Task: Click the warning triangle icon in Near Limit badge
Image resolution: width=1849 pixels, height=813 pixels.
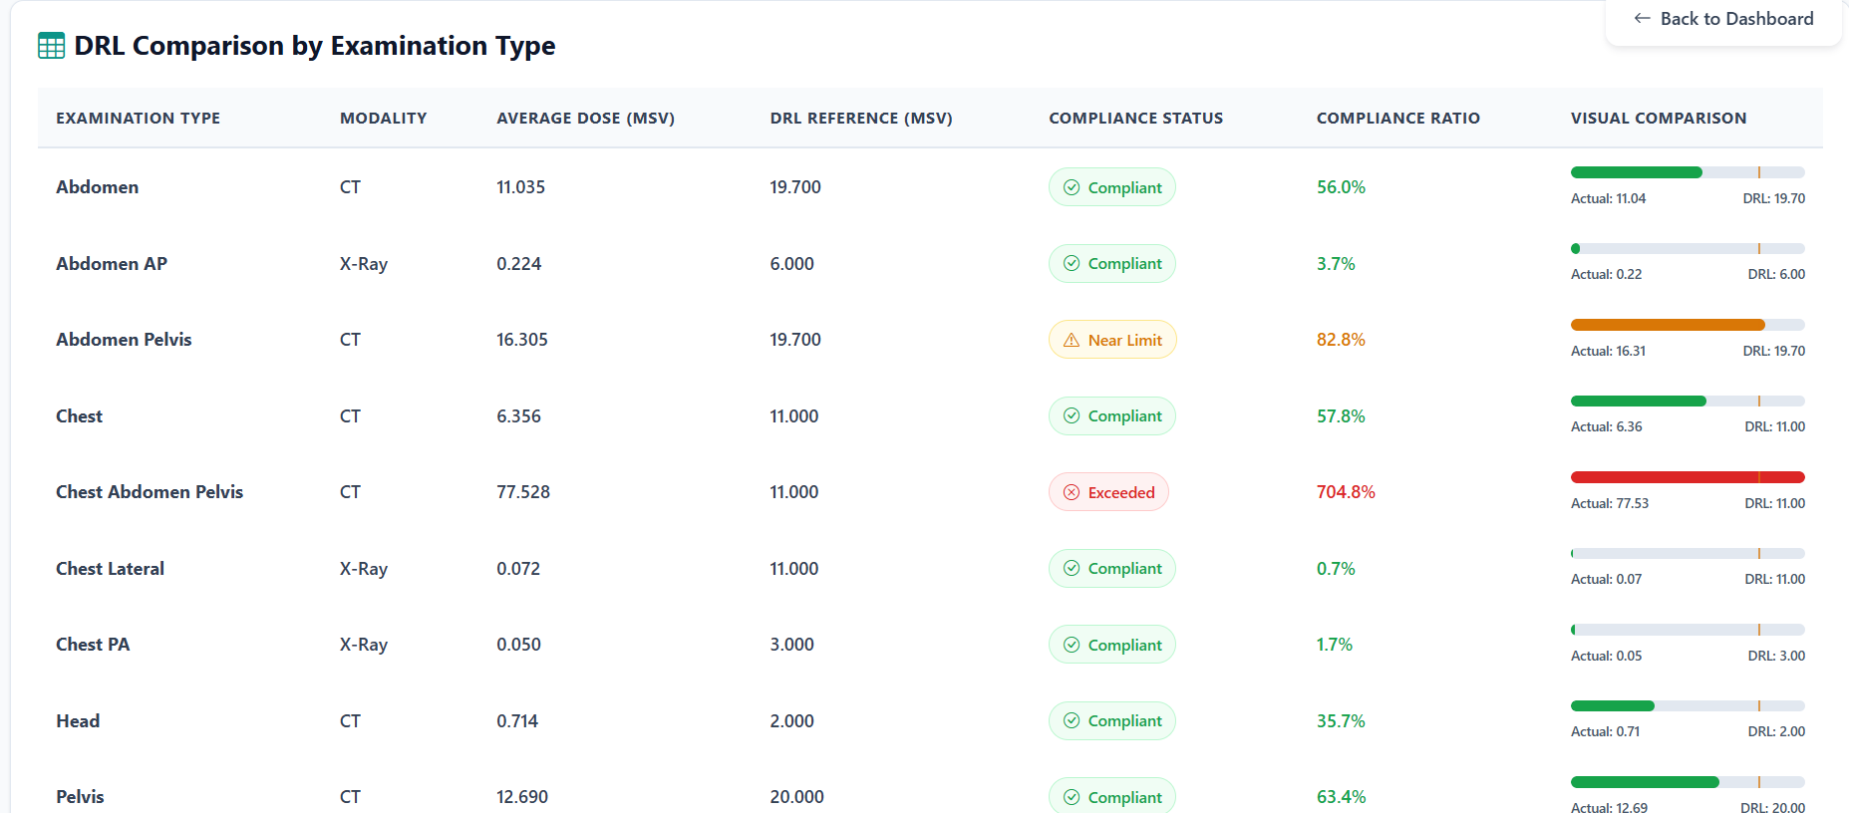Action: click(1072, 340)
